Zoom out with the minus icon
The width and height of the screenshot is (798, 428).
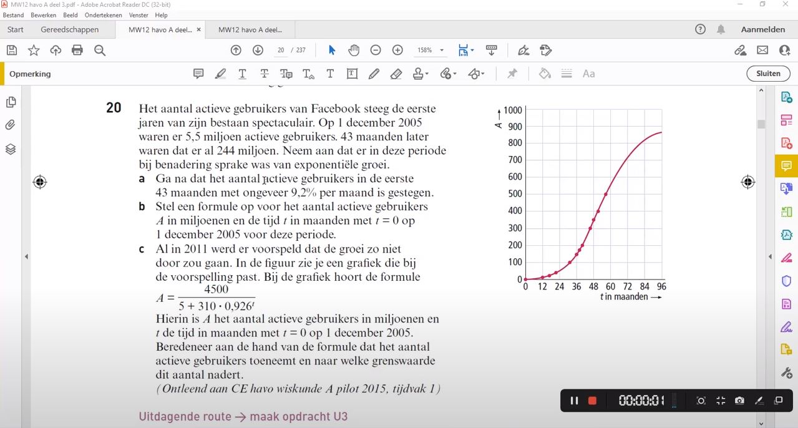coord(376,51)
